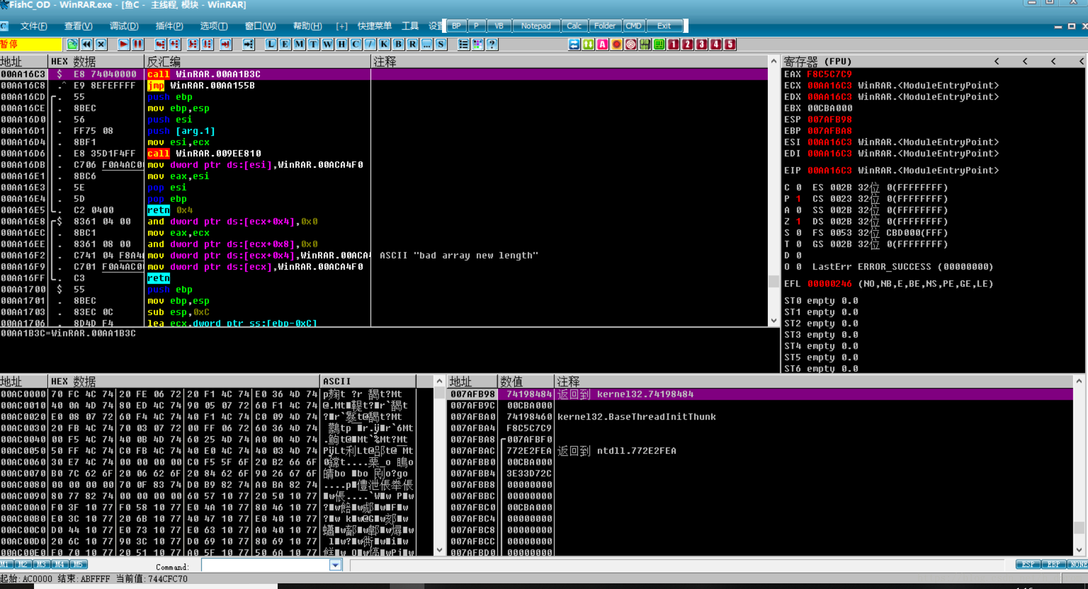The height and width of the screenshot is (589, 1088).
Task: Toggle the M5 memory button
Action: point(78,564)
